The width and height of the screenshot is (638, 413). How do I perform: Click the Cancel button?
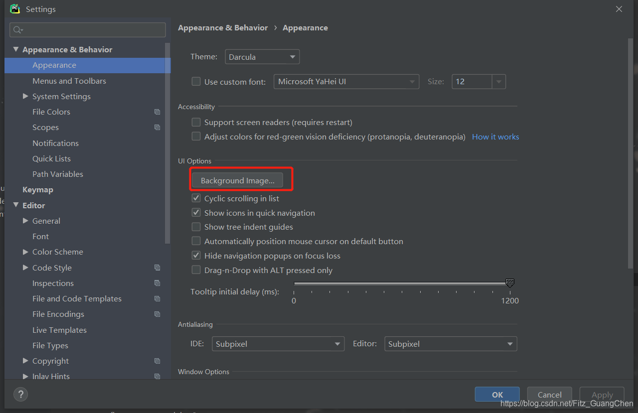[550, 395]
